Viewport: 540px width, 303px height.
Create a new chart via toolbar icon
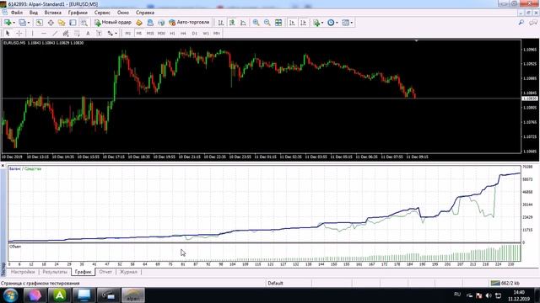(7, 23)
